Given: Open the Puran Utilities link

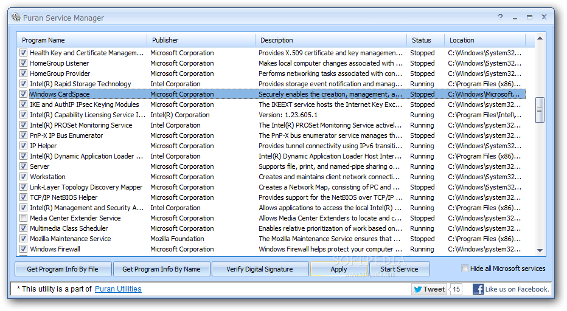Looking at the screenshot, I should 118,289.
